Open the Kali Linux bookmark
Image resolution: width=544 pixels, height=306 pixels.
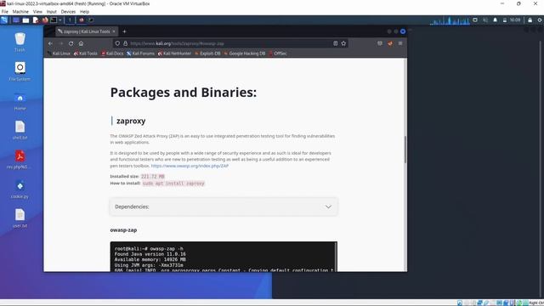59,54
